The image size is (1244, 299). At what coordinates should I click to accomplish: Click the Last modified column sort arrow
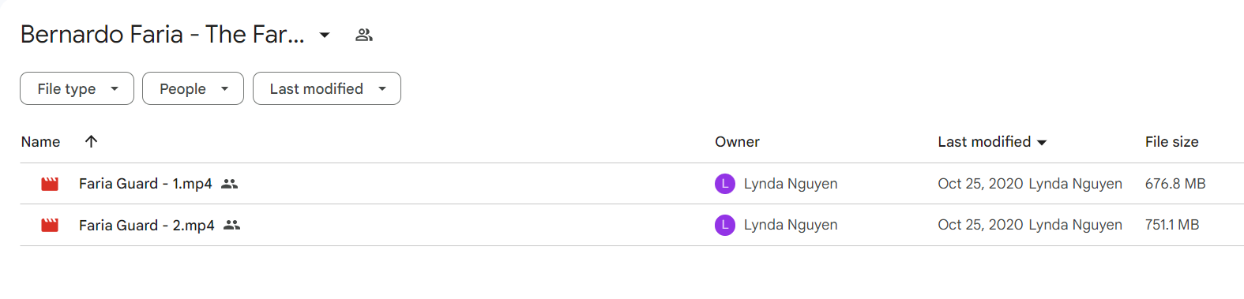[1042, 142]
